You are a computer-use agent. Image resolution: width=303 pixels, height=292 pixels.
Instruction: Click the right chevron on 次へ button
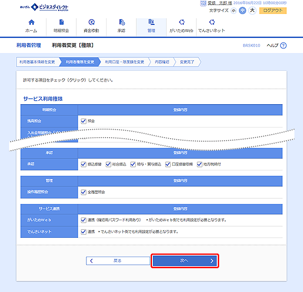(x=212, y=261)
